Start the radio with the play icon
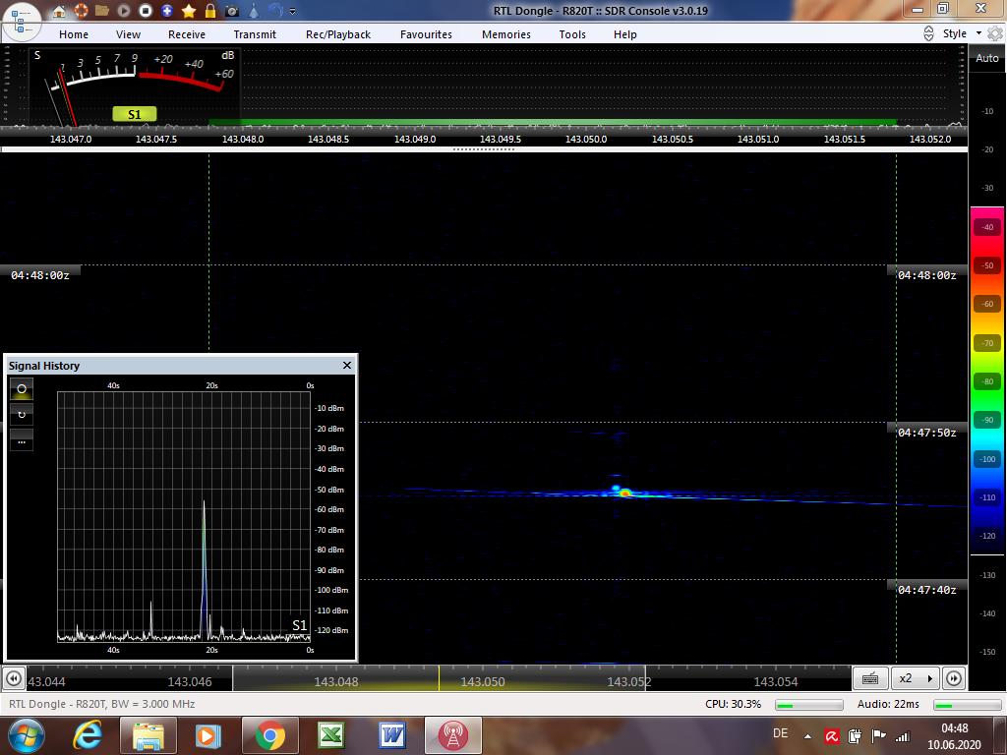Screen dimensions: 1007x755 123,11
